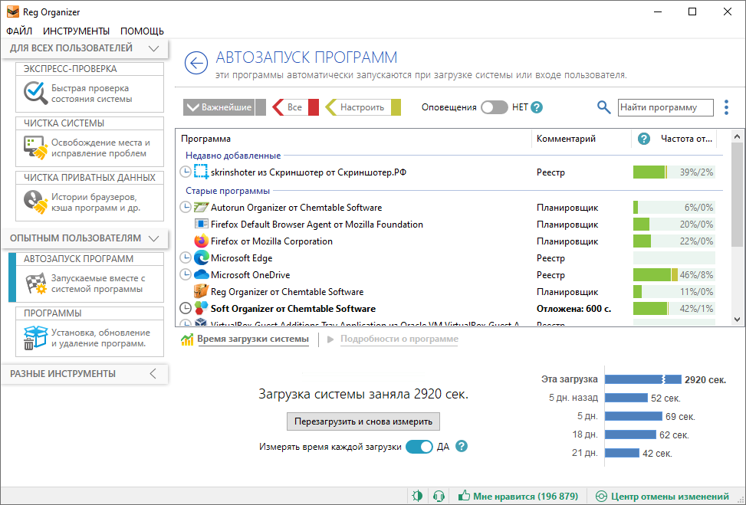Click Перезагрузить и снова измерить button
This screenshot has width=746, height=505.
363,421
